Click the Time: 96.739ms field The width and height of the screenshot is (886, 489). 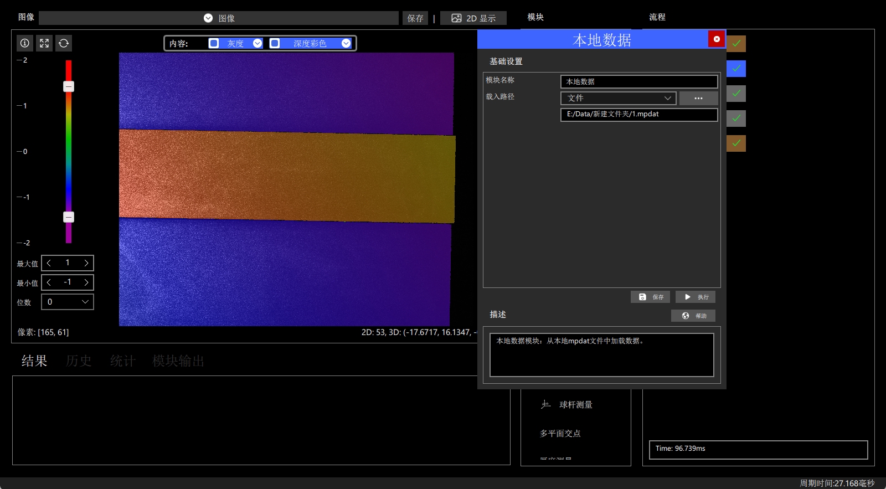click(758, 450)
